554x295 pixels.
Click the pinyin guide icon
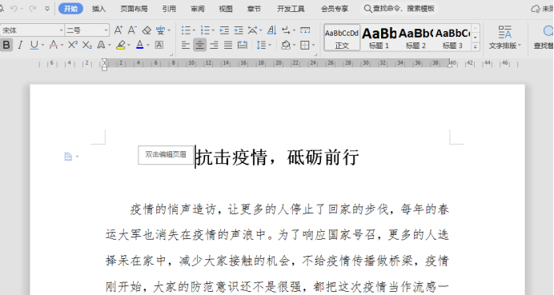pyautogui.click(x=160, y=30)
